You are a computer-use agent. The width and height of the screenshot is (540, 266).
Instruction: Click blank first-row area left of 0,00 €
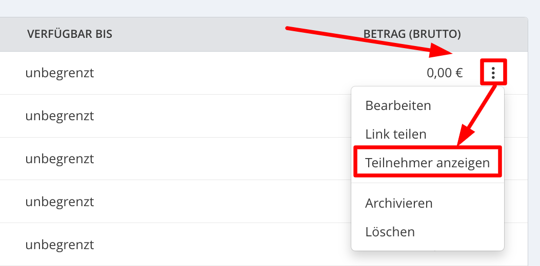pos(258,73)
